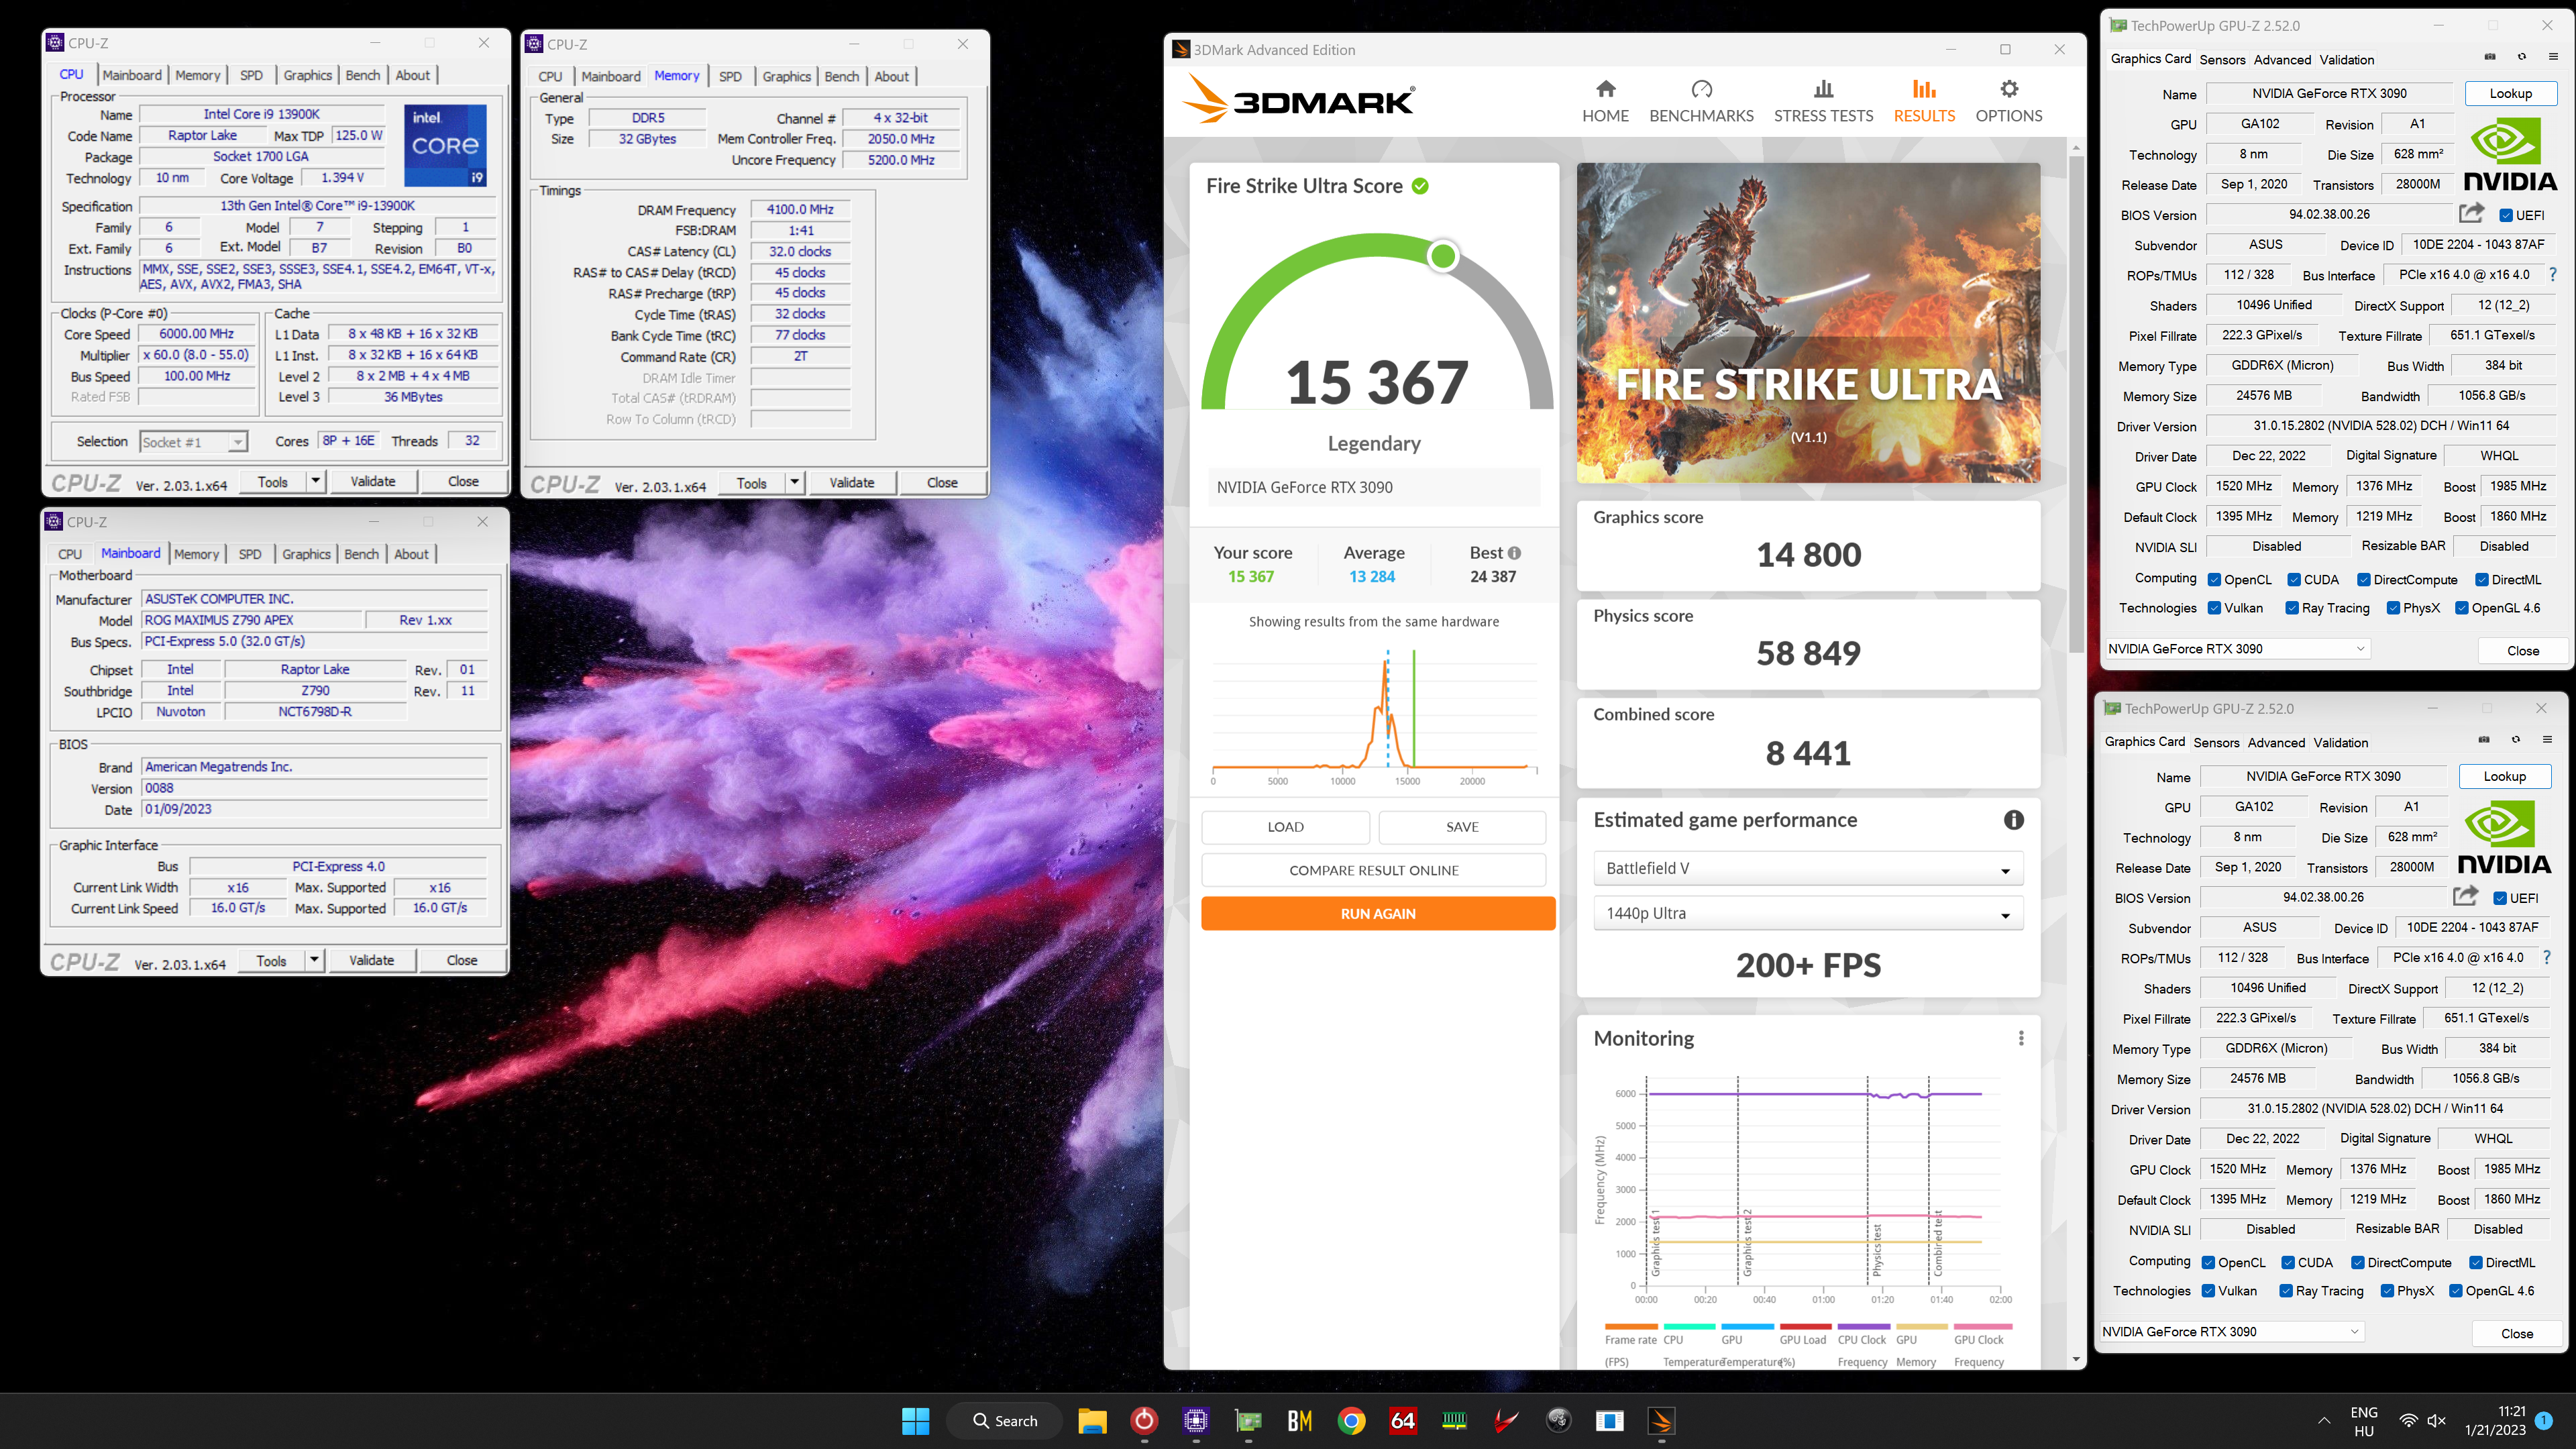The height and width of the screenshot is (1449, 2576).
Task: Click 3DMark orange icon on the taskbar
Action: pos(1661,1420)
